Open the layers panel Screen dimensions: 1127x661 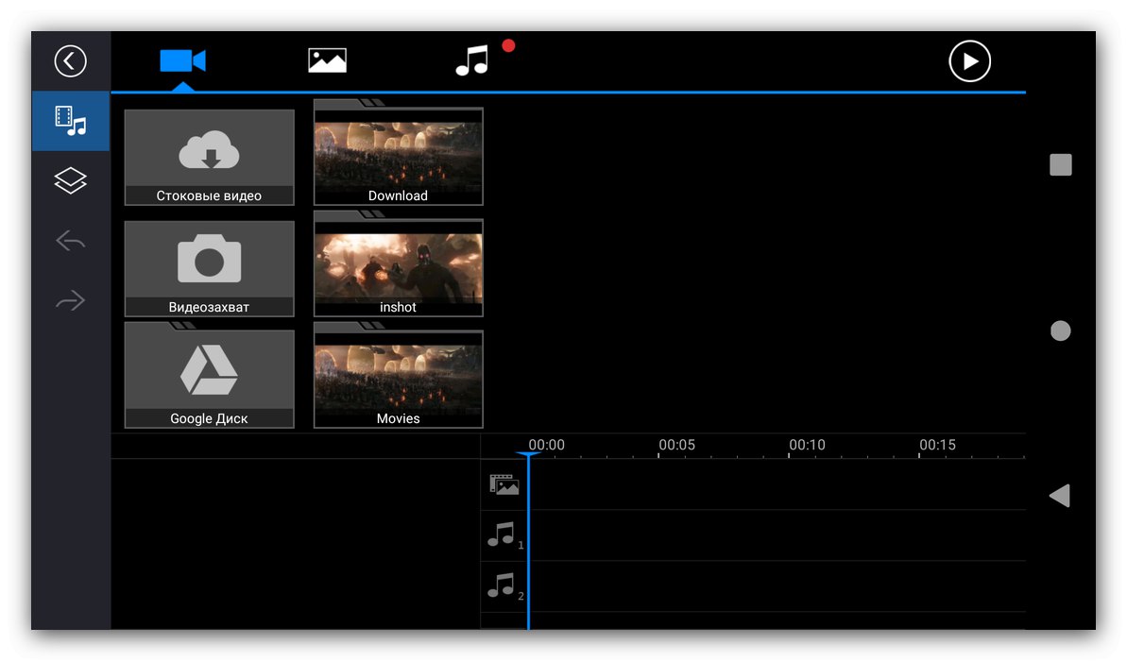pyautogui.click(x=71, y=180)
